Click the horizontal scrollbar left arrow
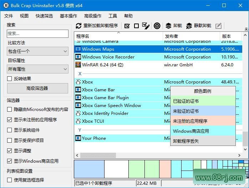 77,155
